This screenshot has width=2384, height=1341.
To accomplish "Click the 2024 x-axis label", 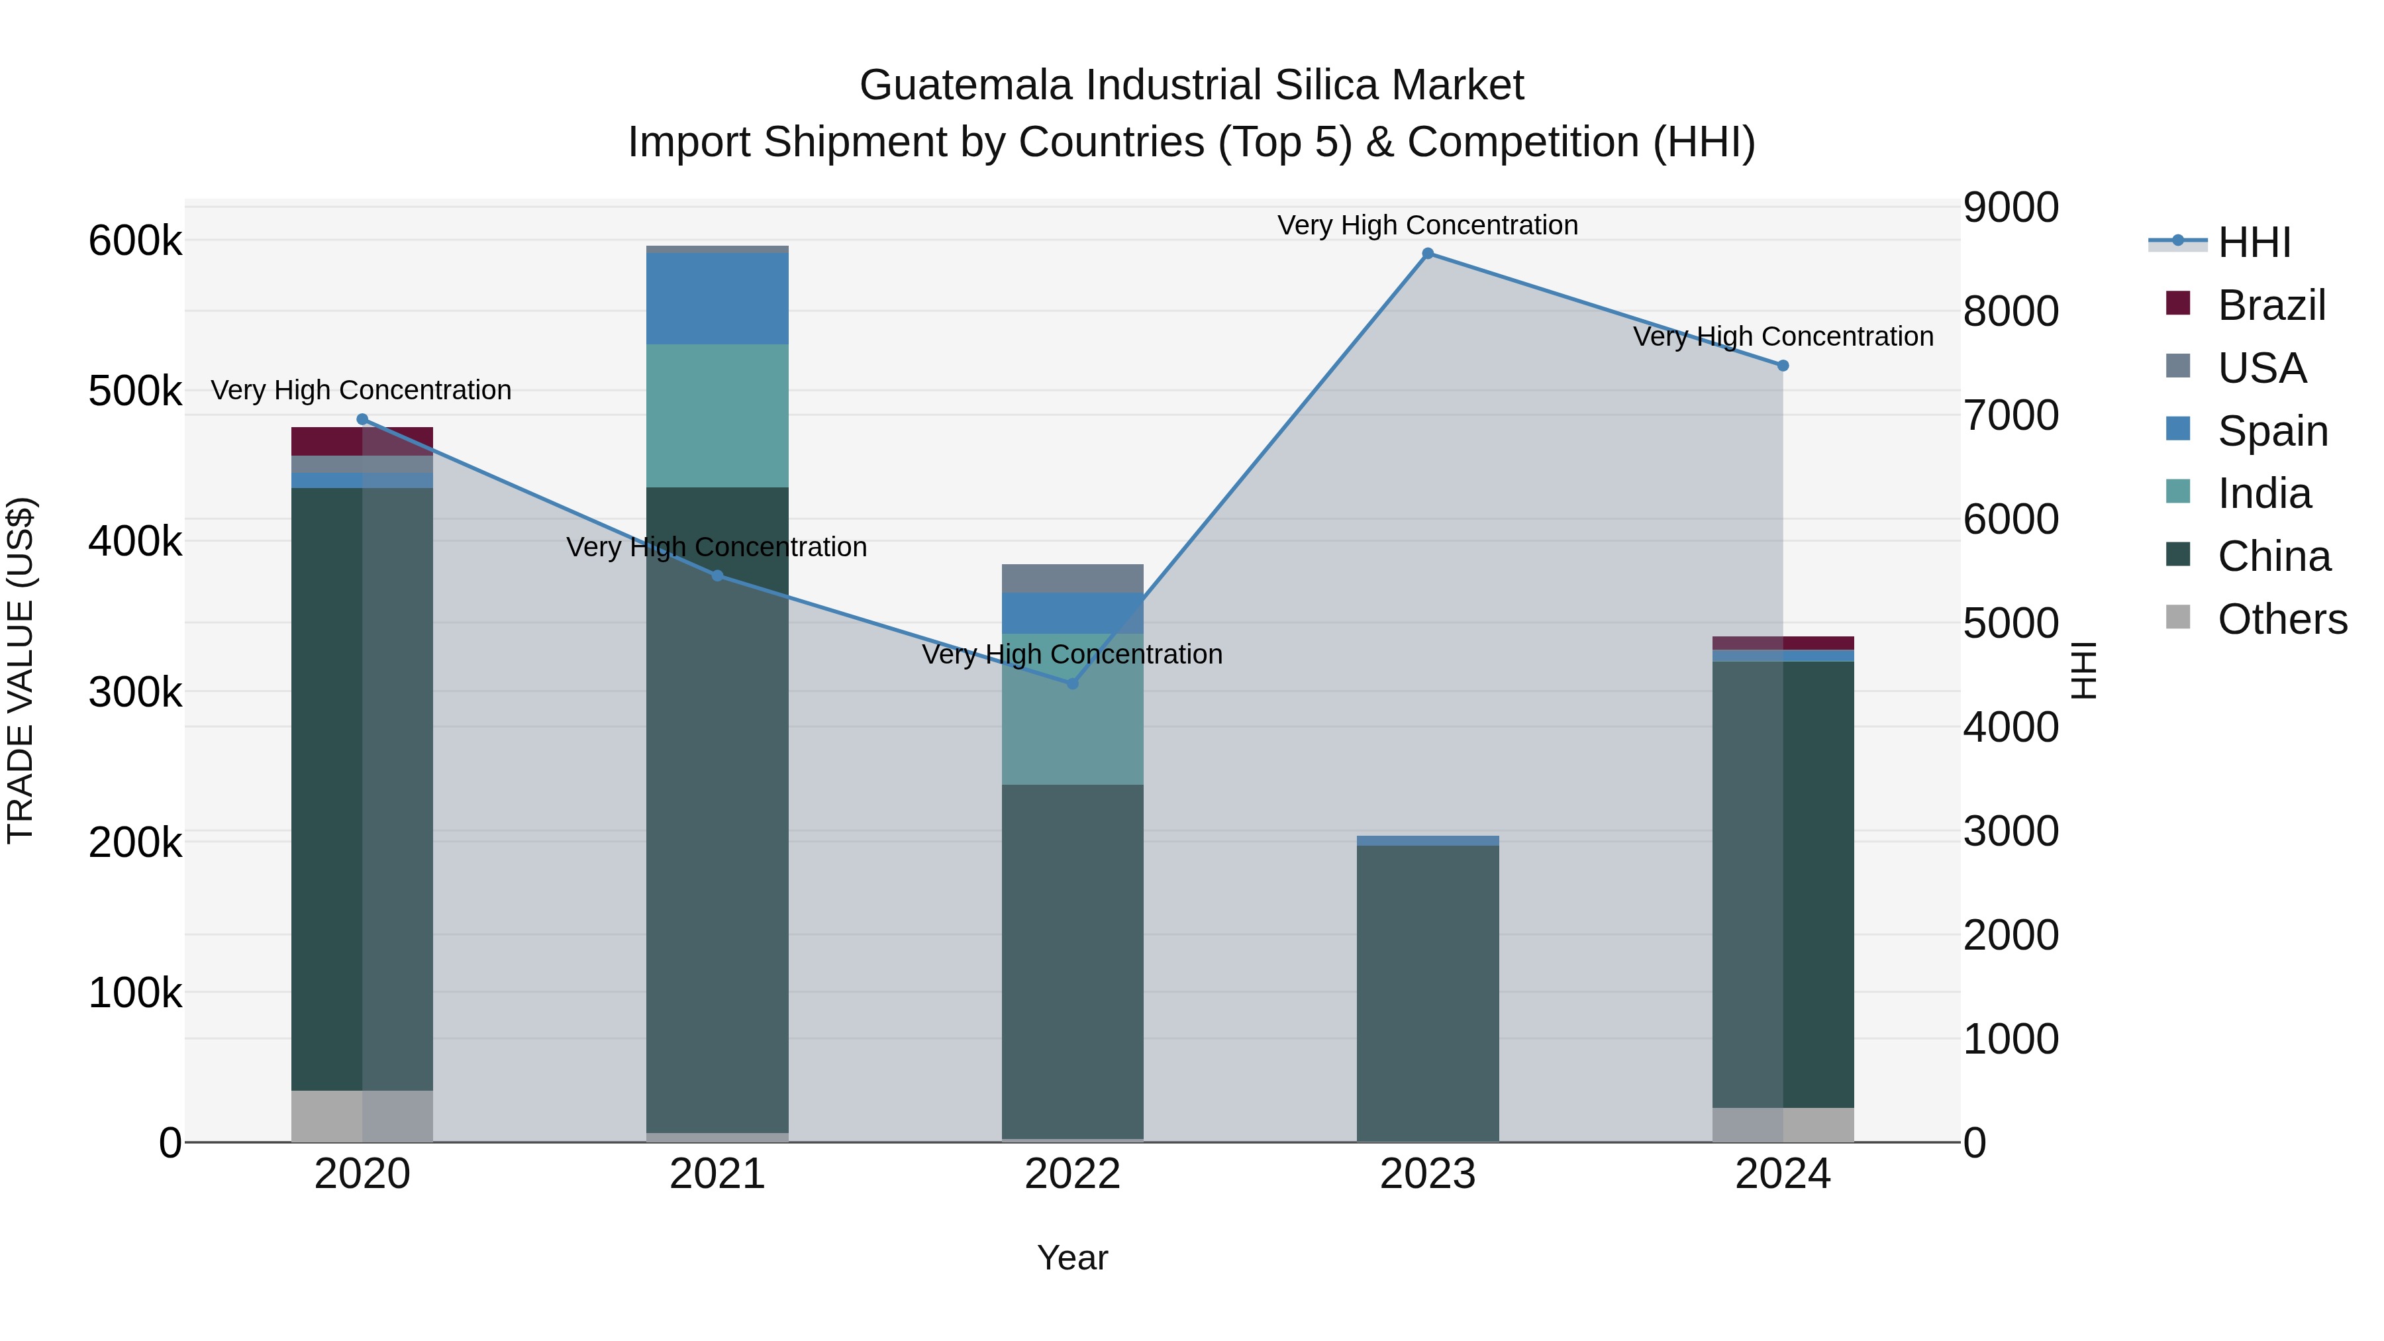I will [x=1783, y=1174].
